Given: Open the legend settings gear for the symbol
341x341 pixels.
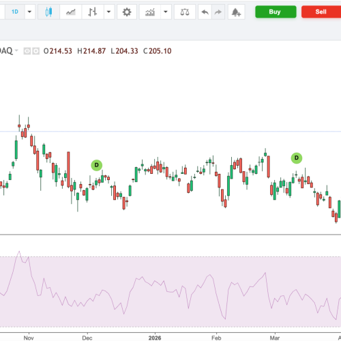Looking at the screenshot, I should (x=35, y=51).
